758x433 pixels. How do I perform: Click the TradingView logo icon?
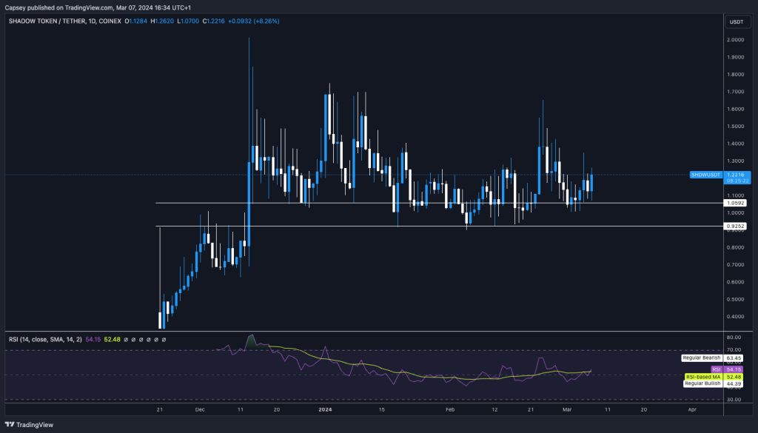pyautogui.click(x=10, y=424)
